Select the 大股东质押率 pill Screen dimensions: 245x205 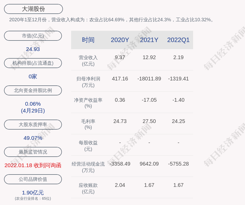click(x=33, y=125)
